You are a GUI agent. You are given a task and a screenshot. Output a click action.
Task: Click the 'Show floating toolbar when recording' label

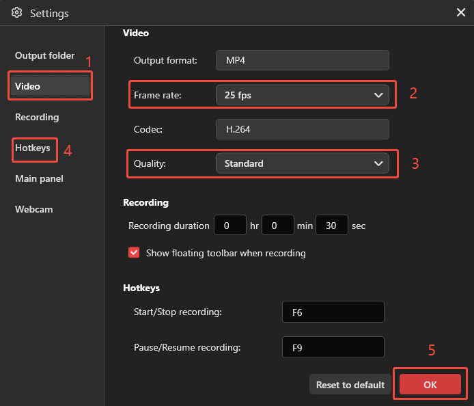pyautogui.click(x=226, y=253)
